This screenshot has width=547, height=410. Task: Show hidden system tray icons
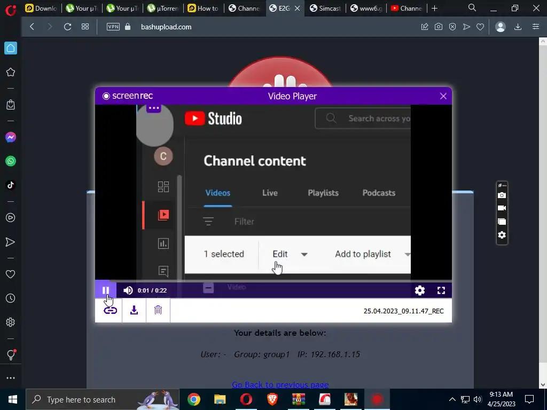tap(452, 399)
